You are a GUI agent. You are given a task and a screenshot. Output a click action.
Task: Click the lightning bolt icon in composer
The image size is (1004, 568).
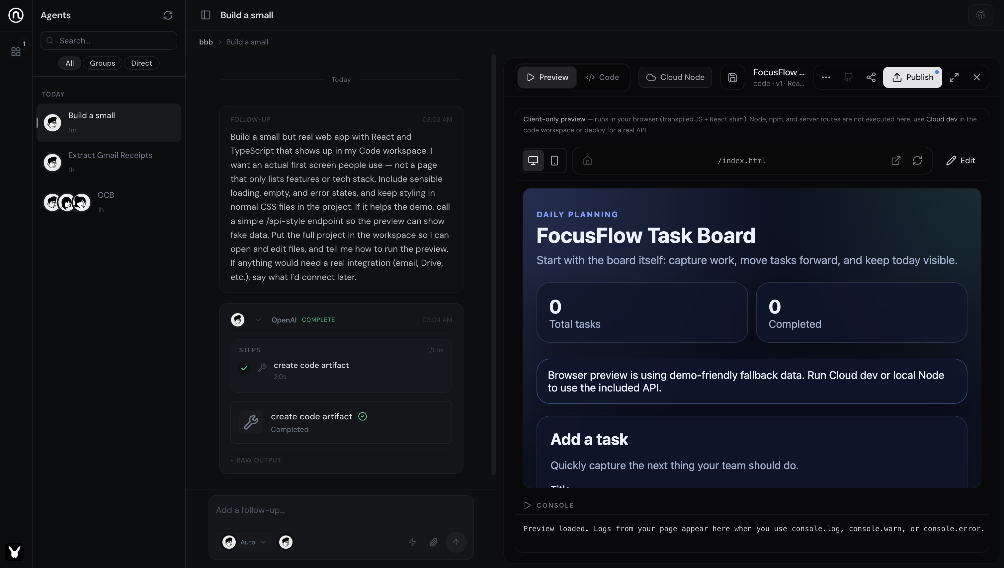click(x=412, y=542)
